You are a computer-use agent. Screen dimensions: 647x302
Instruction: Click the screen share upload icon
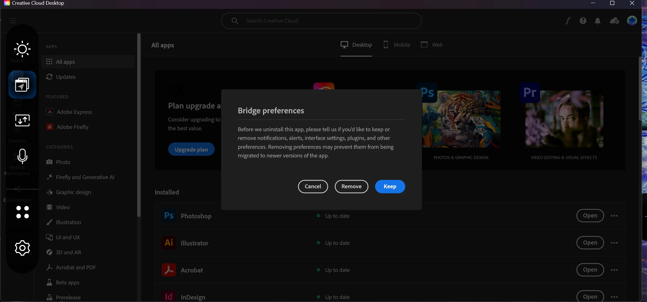click(x=22, y=120)
